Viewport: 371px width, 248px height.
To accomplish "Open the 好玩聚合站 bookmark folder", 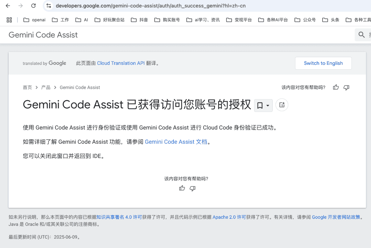I will 110,20.
